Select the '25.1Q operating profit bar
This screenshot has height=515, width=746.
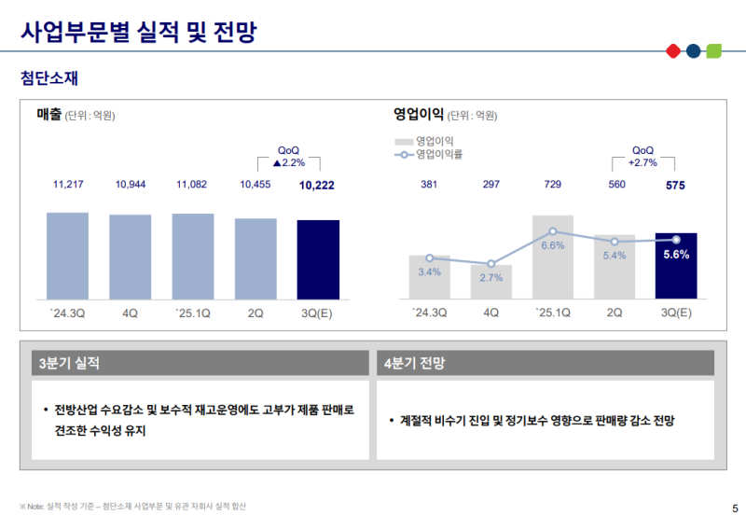point(553,257)
